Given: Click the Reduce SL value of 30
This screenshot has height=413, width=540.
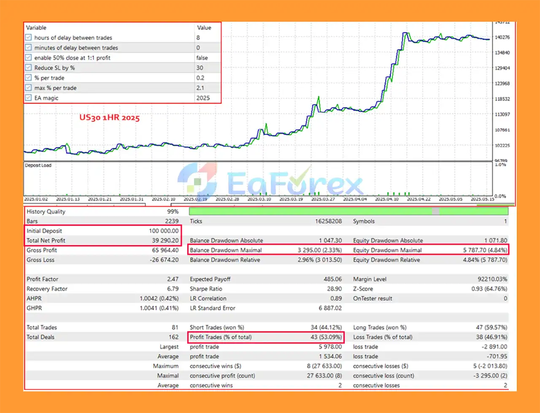Looking at the screenshot, I should [200, 68].
